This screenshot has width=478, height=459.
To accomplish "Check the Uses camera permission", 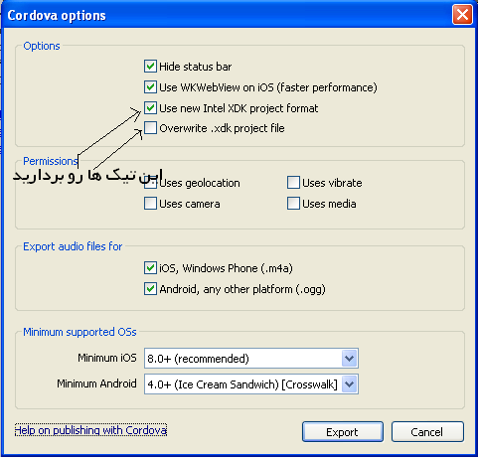I will point(150,204).
